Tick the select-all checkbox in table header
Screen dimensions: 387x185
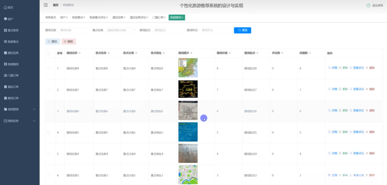(49, 53)
